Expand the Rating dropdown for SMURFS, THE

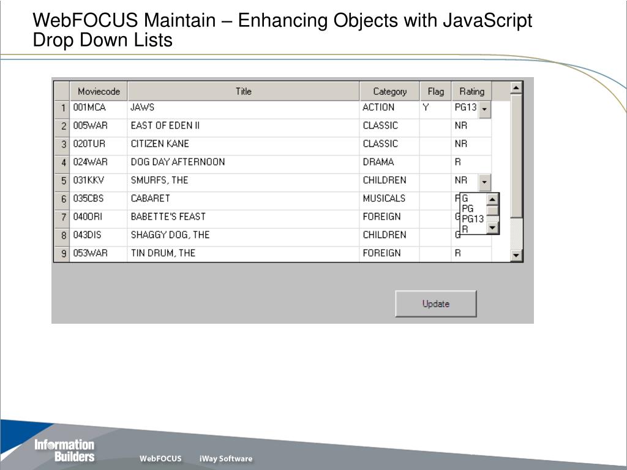pyautogui.click(x=484, y=182)
